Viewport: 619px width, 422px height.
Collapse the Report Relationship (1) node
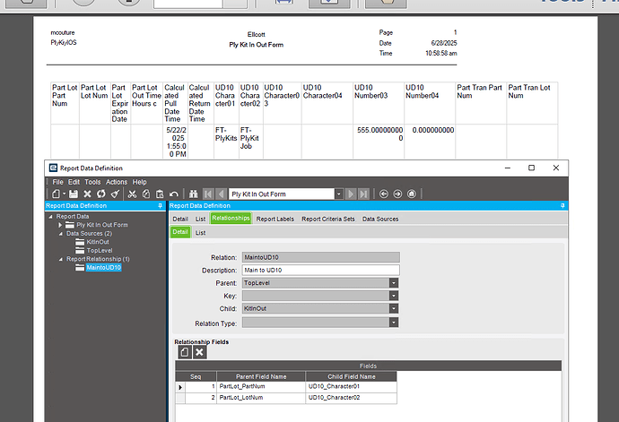61,259
